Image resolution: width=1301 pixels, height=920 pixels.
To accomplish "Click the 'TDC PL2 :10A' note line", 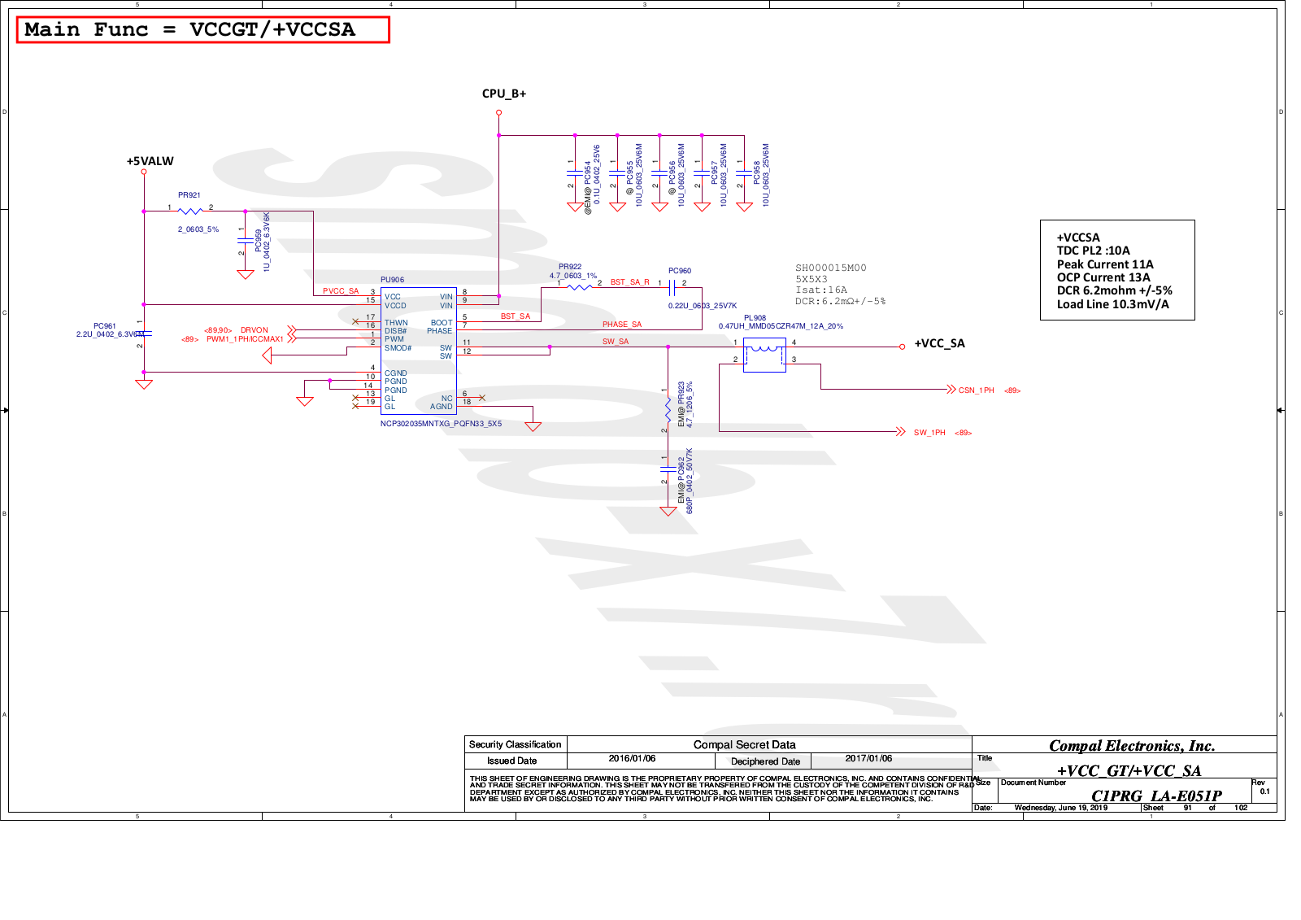I will point(1094,251).
